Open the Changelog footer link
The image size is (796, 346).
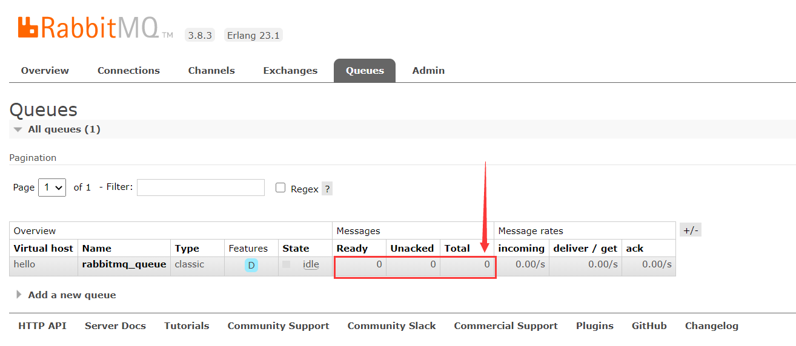pos(712,326)
